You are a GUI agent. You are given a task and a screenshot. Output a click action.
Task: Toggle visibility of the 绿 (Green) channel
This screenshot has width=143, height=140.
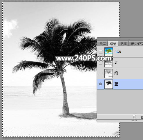[101, 73]
